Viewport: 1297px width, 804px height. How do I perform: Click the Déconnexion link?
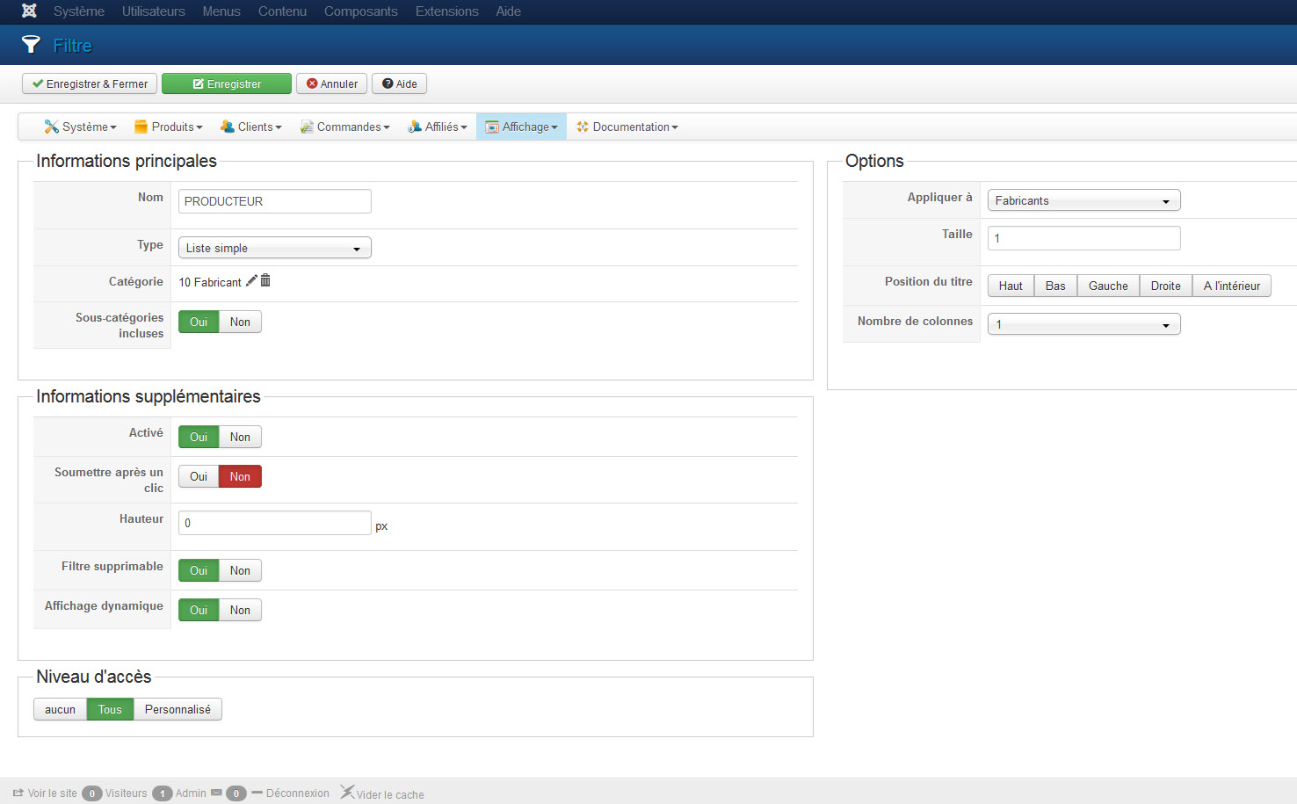pyautogui.click(x=297, y=793)
